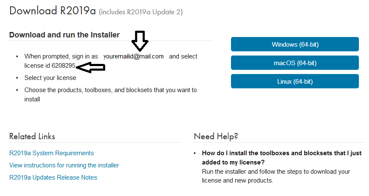
Task: Open the R2019a Updates Release Notes link
Action: coord(53,177)
